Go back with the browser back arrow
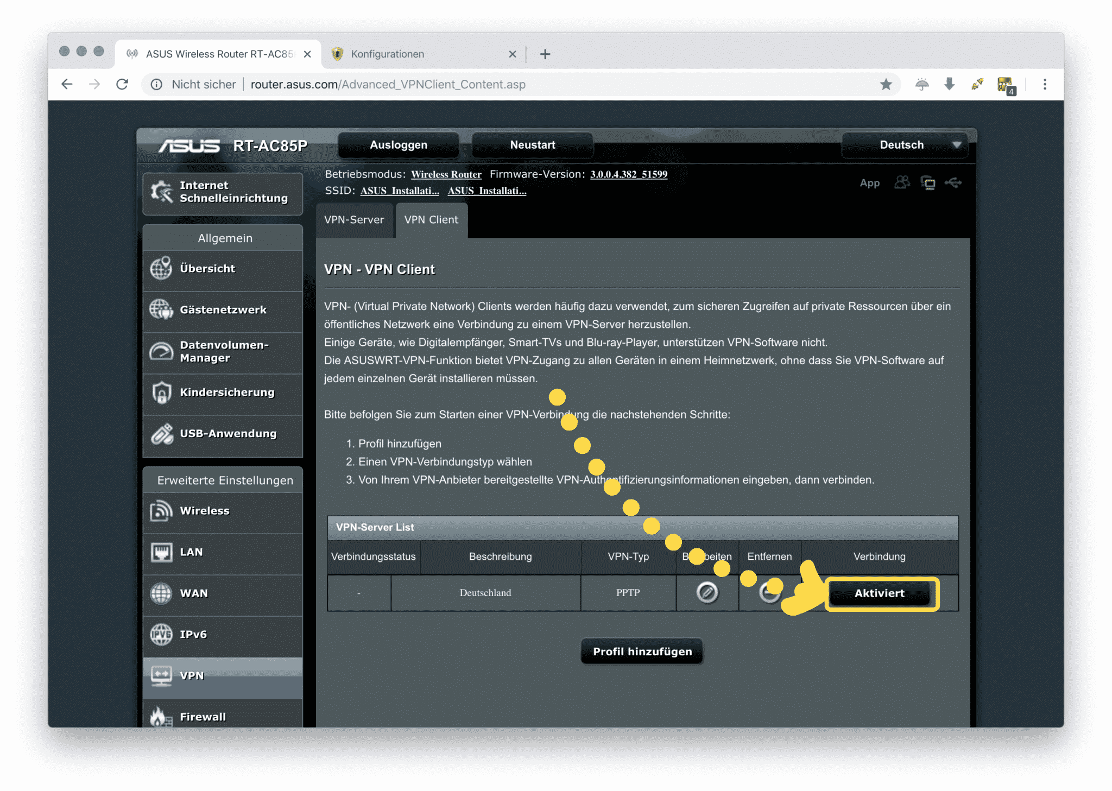Viewport: 1112px width, 791px height. (x=67, y=84)
